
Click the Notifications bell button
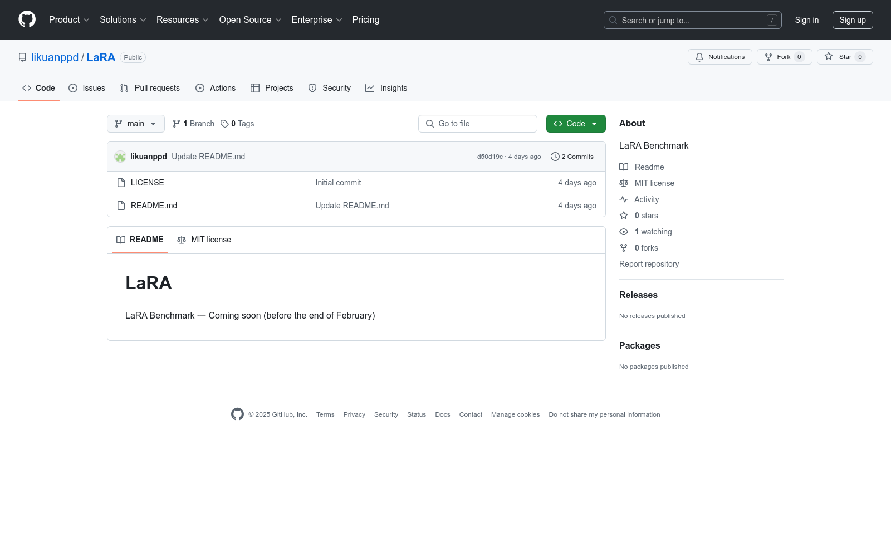click(x=720, y=57)
